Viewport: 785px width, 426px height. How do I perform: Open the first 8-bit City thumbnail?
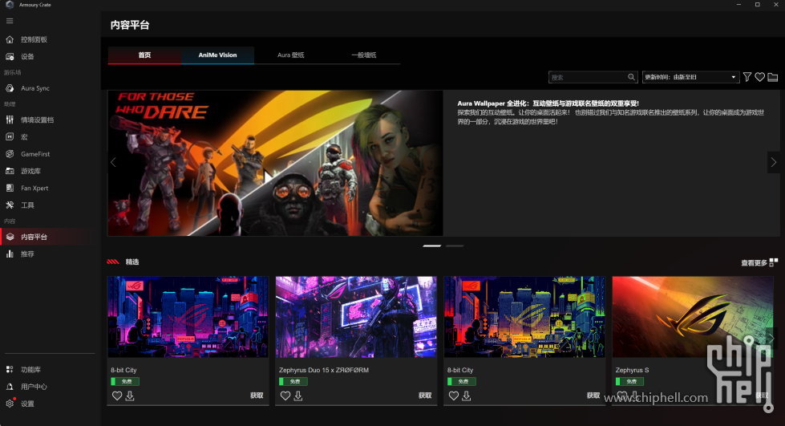188,317
